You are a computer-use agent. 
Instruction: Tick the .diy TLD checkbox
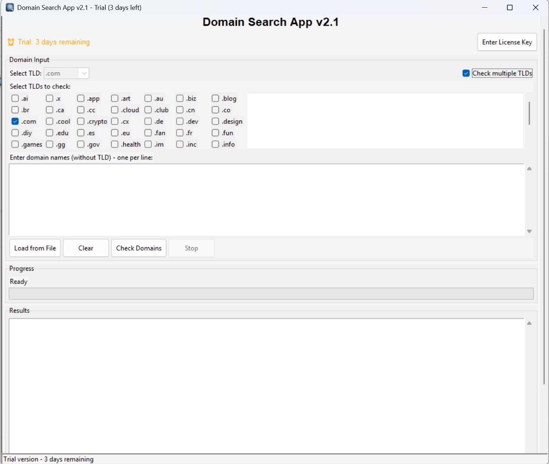(15, 133)
